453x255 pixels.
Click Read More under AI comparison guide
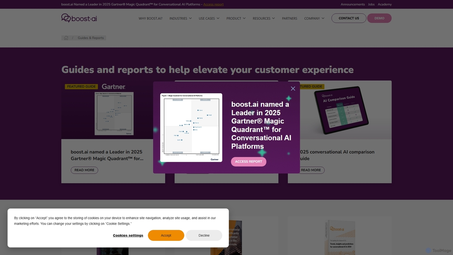tap(311, 170)
